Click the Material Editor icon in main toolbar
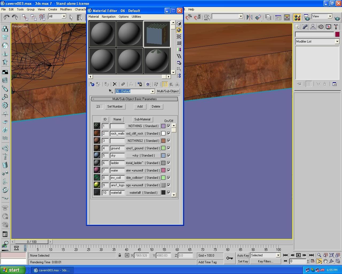 [x=297, y=17]
